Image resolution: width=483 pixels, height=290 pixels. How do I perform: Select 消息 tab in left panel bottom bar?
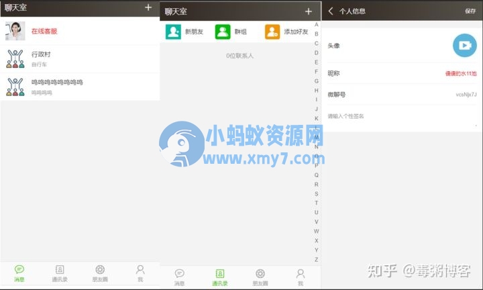(19, 273)
